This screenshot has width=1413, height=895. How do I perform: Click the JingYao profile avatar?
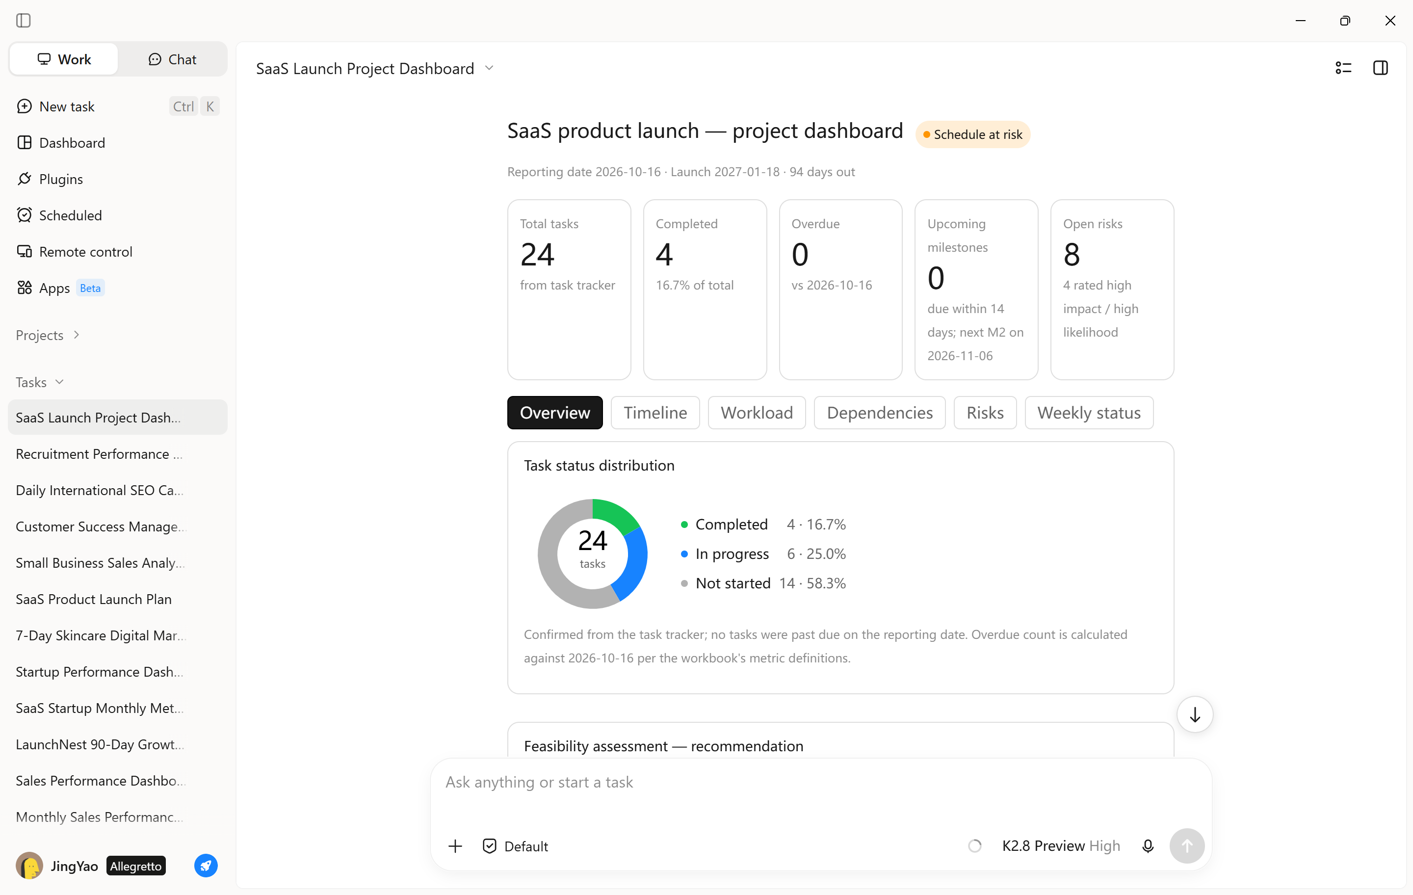click(29, 866)
